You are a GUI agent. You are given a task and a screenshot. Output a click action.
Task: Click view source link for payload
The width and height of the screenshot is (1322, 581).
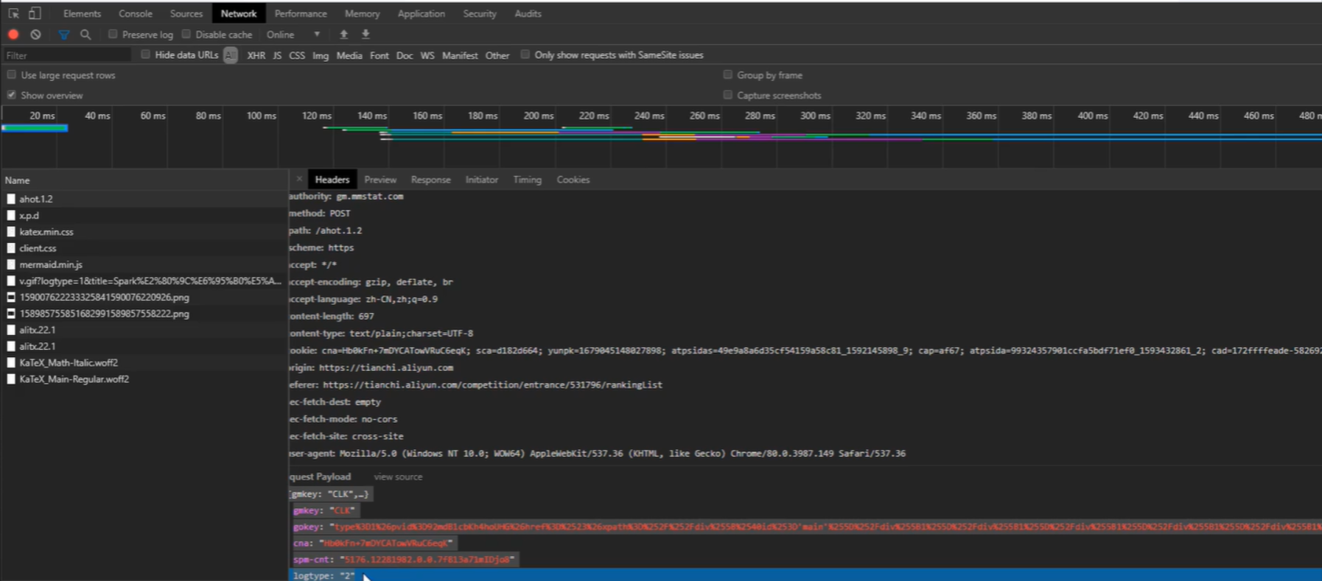click(x=398, y=477)
